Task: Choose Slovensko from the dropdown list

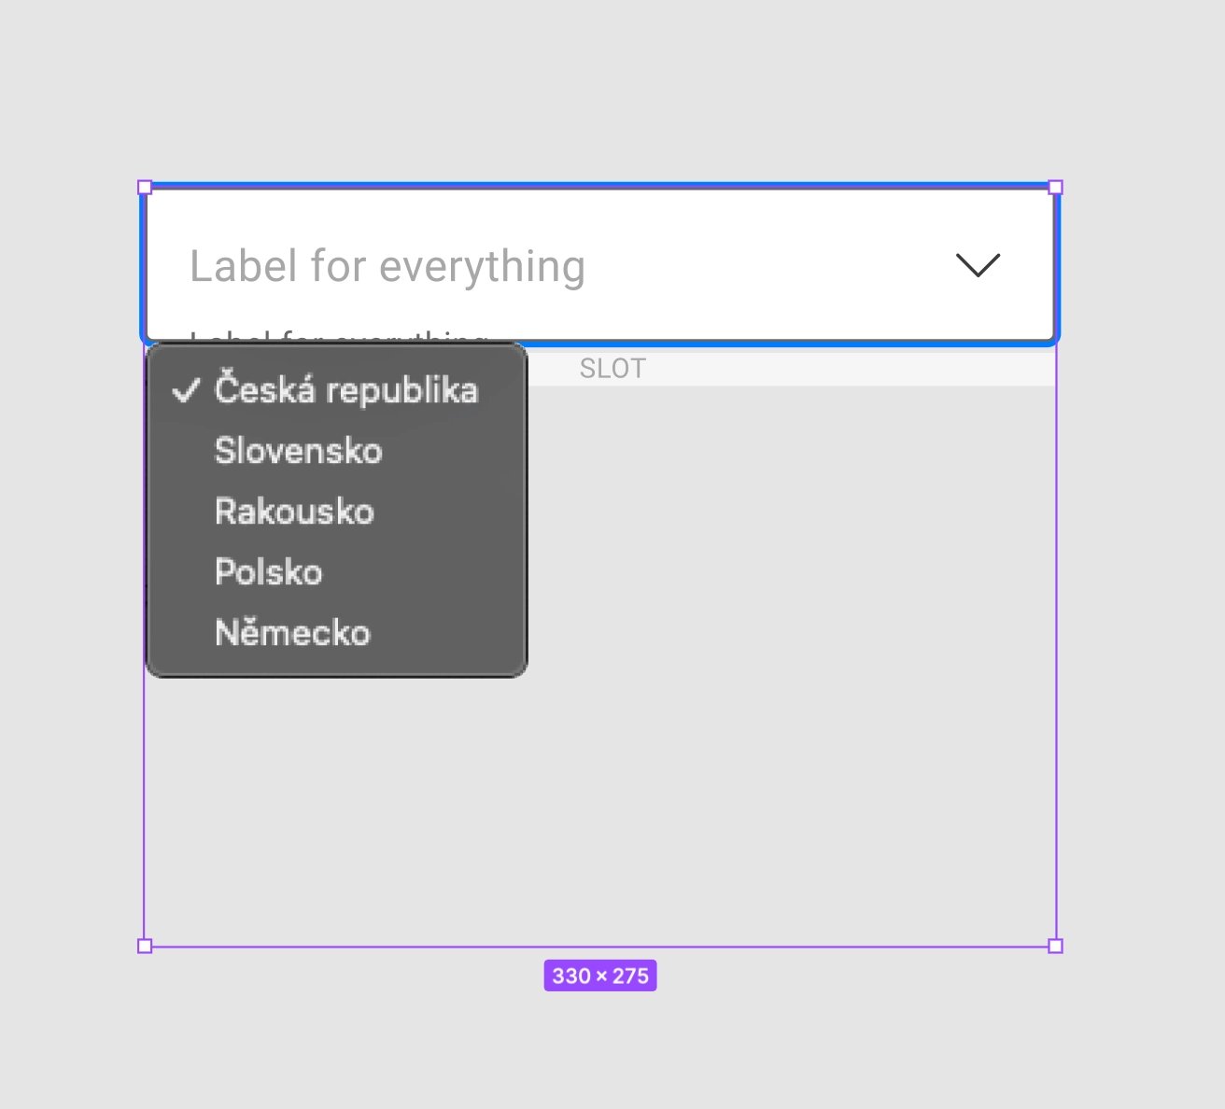Action: pos(299,451)
